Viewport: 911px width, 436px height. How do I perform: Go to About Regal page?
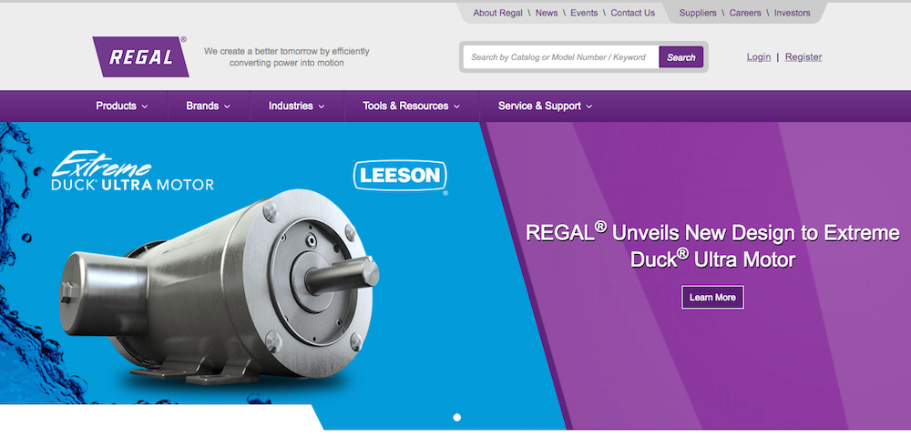click(x=498, y=13)
